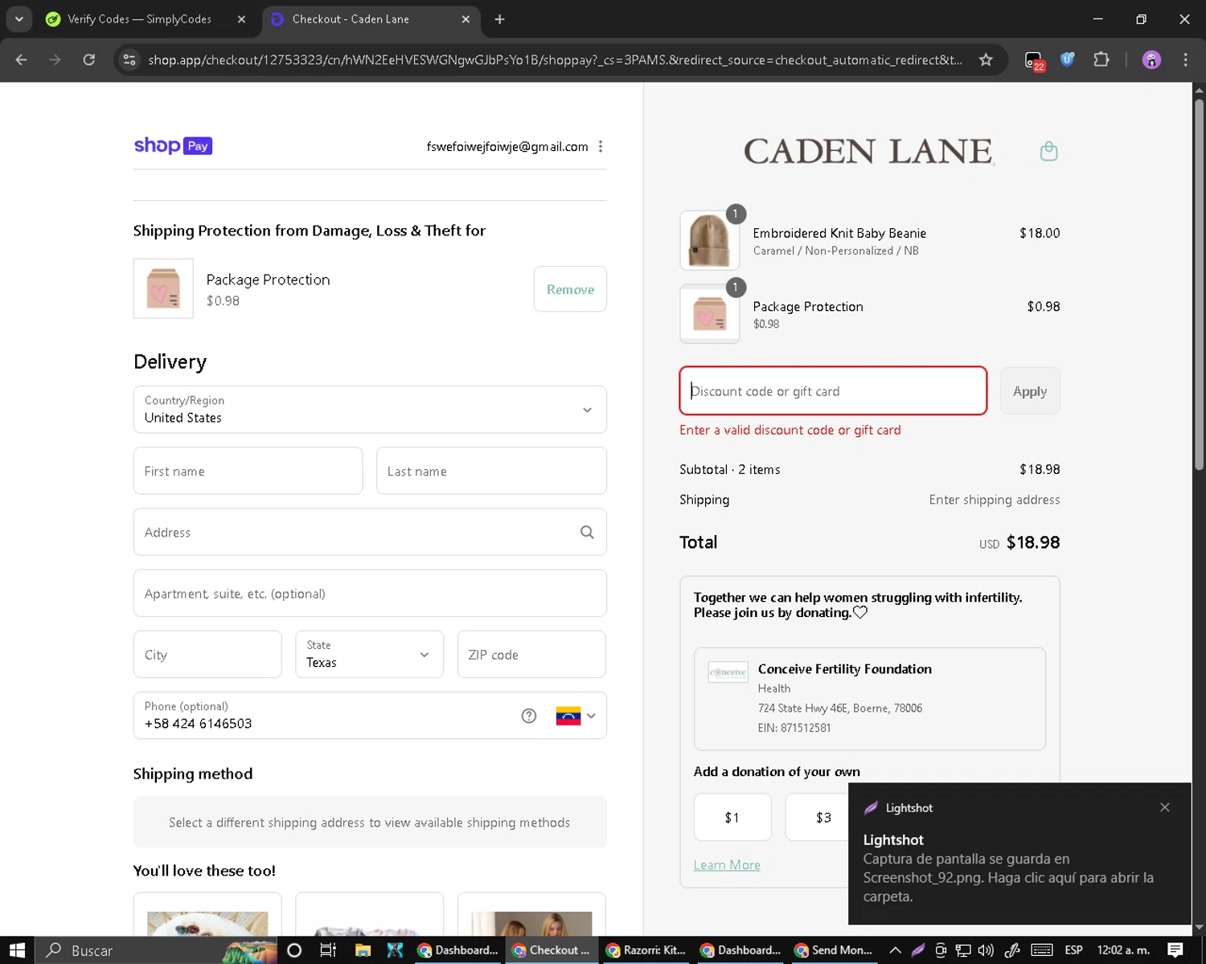This screenshot has height=964, width=1206.
Task: Open the Learn More donation link
Action: coord(727,865)
